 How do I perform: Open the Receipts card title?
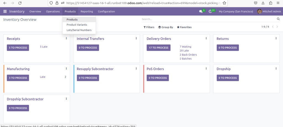pyautogui.click(x=14, y=39)
